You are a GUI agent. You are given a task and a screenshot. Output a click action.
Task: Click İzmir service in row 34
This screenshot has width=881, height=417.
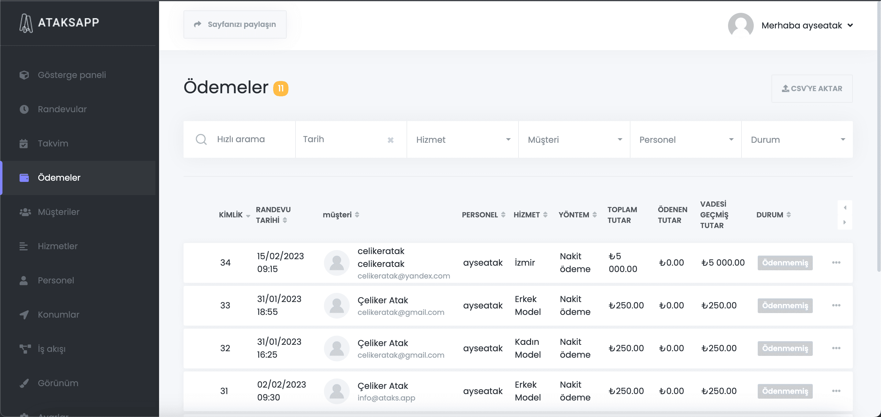[x=525, y=263]
